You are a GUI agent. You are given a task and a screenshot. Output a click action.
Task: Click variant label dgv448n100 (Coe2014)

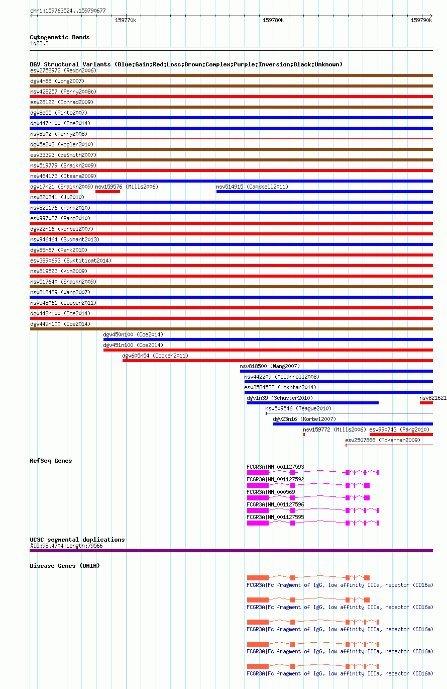point(60,313)
